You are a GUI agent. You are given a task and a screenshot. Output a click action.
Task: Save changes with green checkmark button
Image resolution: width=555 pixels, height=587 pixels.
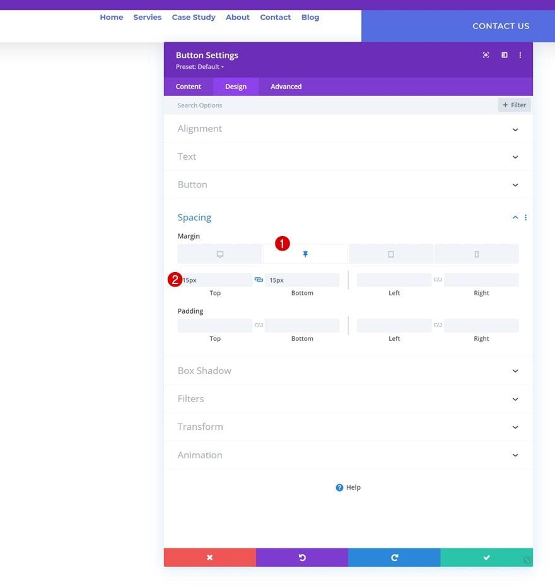click(486, 557)
